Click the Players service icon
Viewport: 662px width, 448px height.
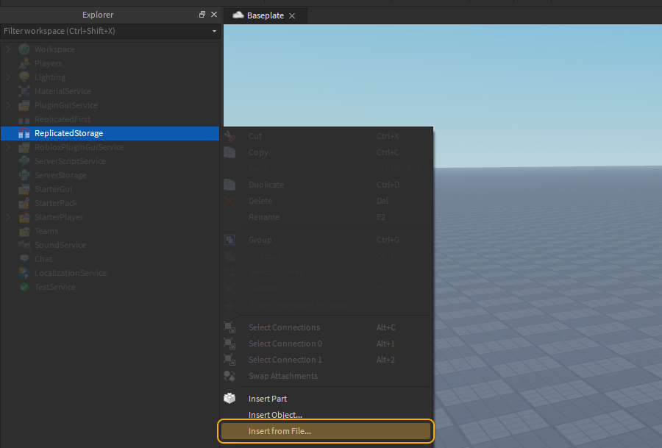click(24, 63)
